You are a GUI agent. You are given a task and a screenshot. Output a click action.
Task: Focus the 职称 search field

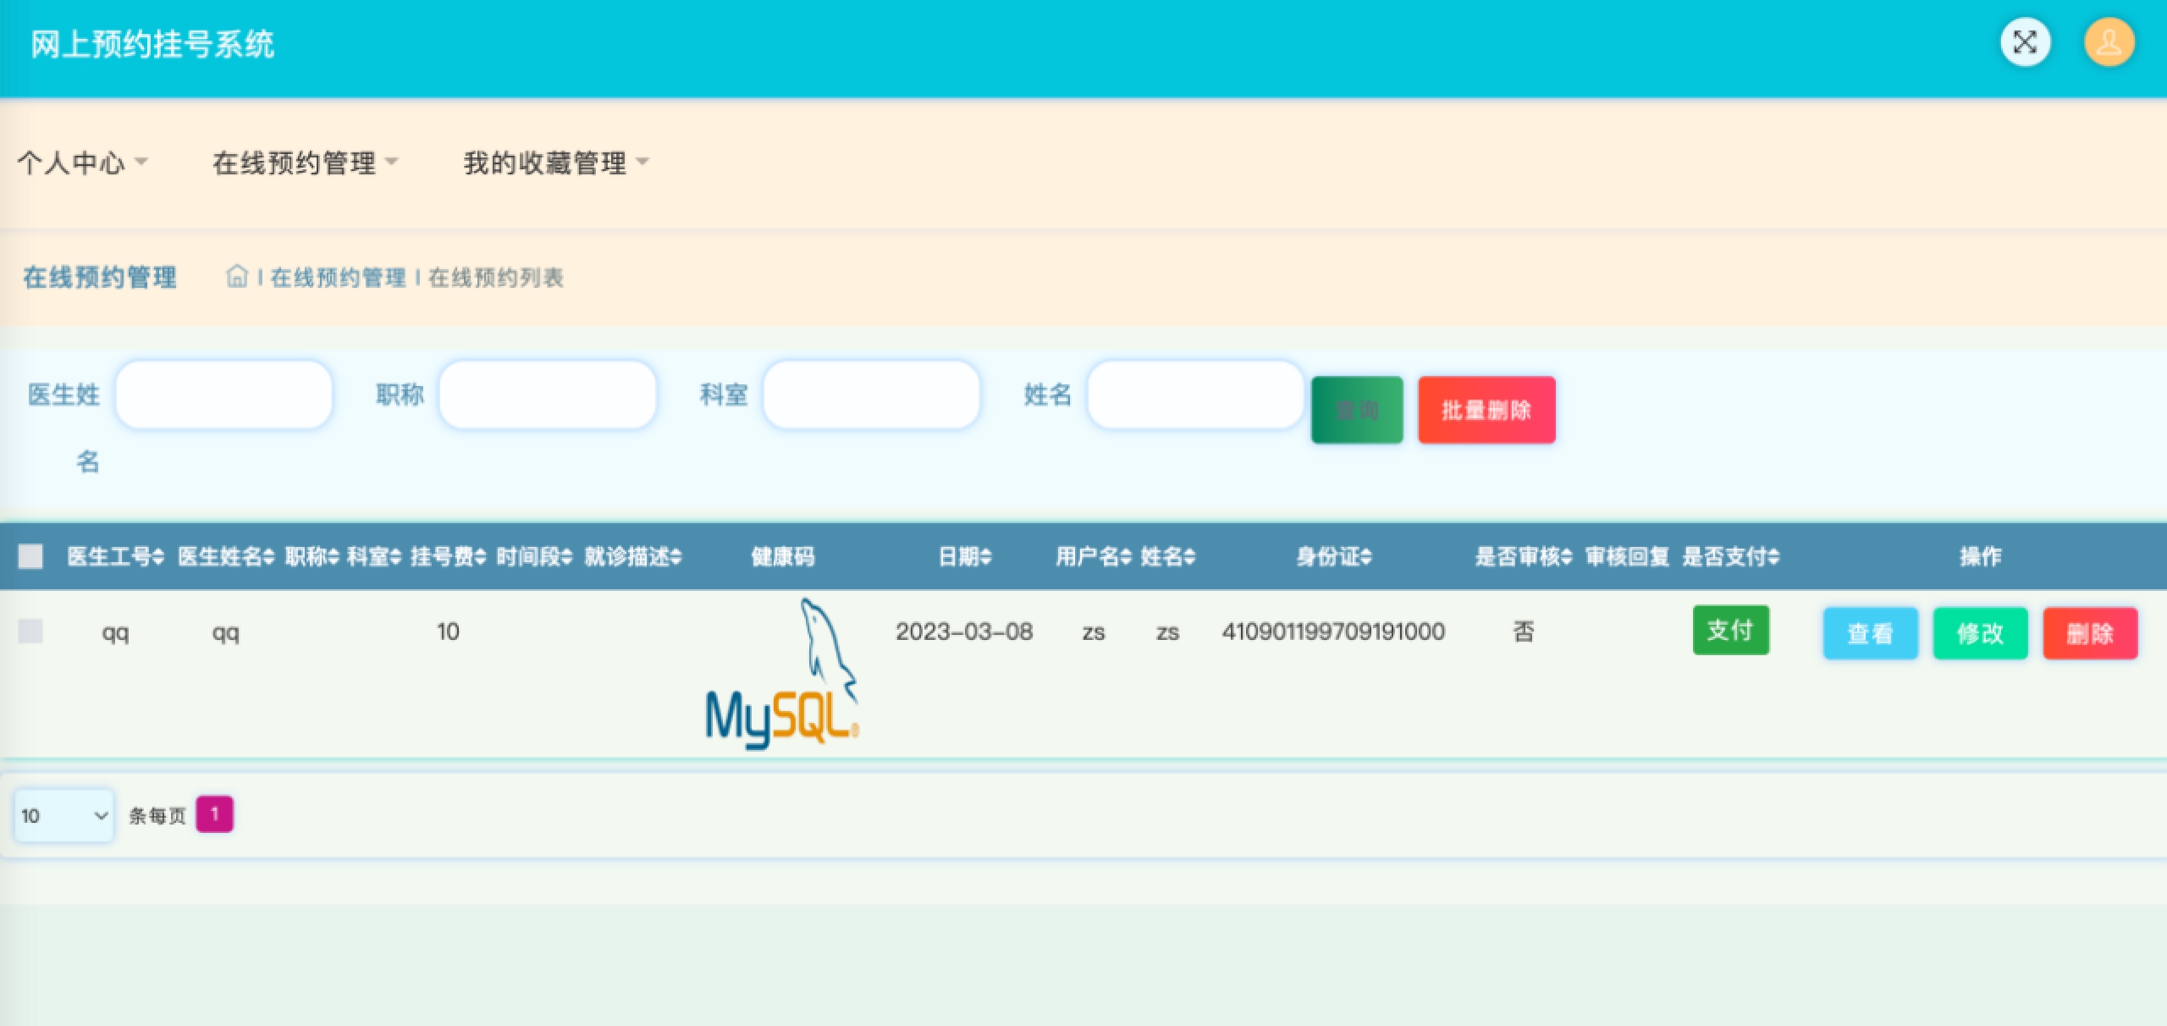[x=548, y=394]
